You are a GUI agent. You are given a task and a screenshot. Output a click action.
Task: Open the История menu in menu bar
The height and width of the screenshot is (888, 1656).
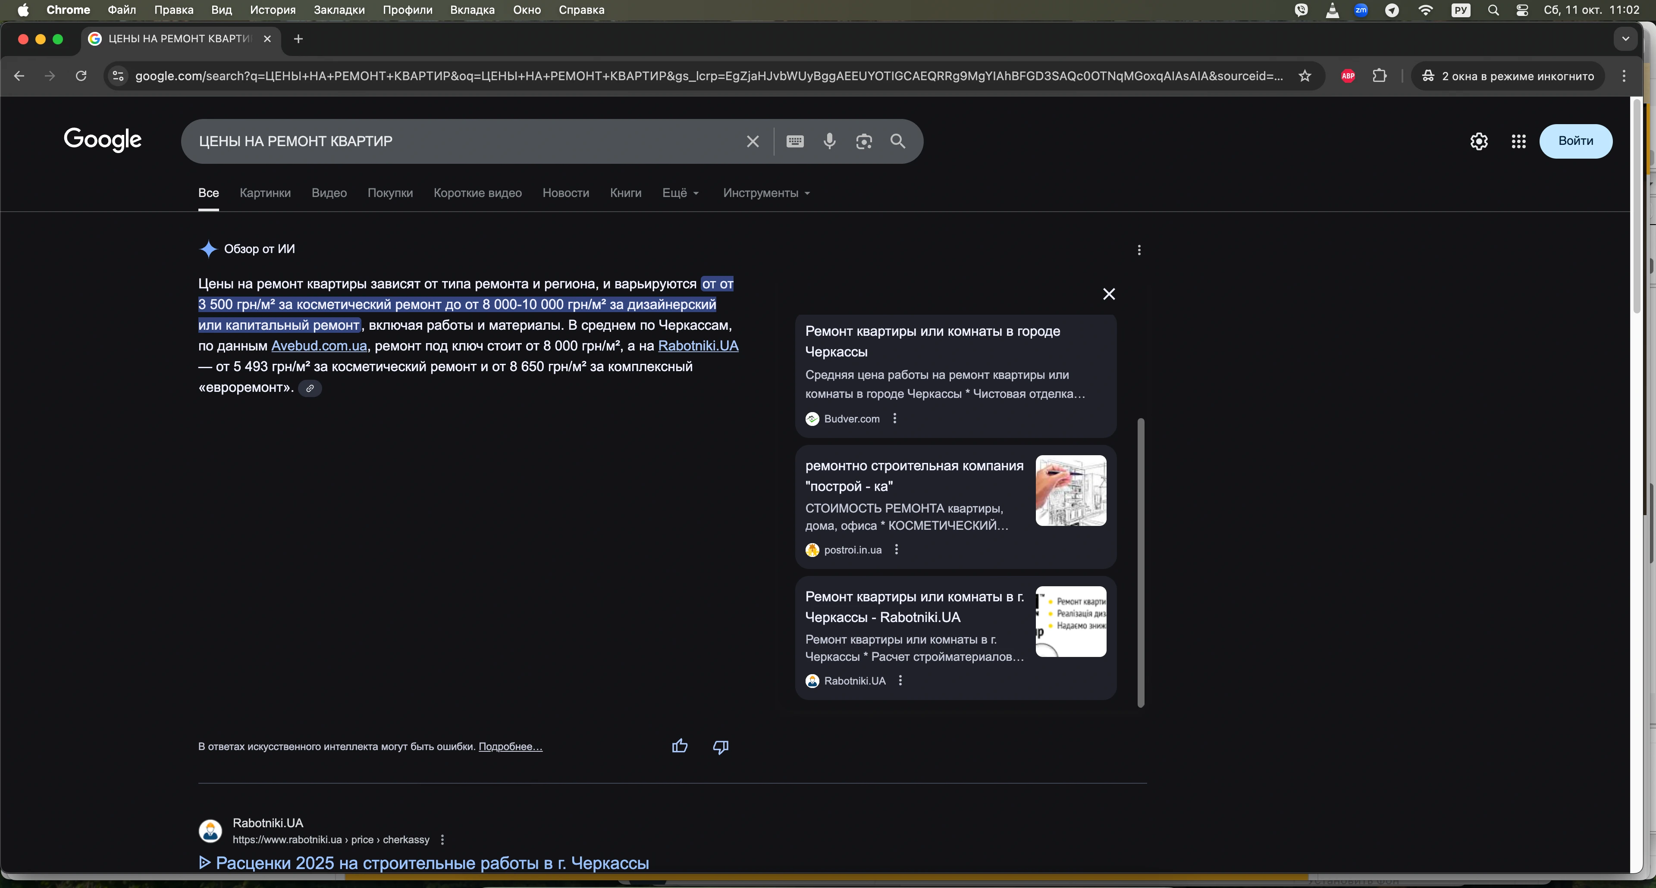click(x=273, y=9)
